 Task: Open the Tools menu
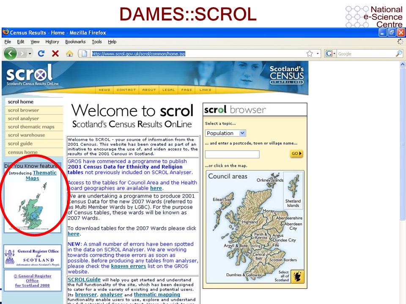point(96,42)
